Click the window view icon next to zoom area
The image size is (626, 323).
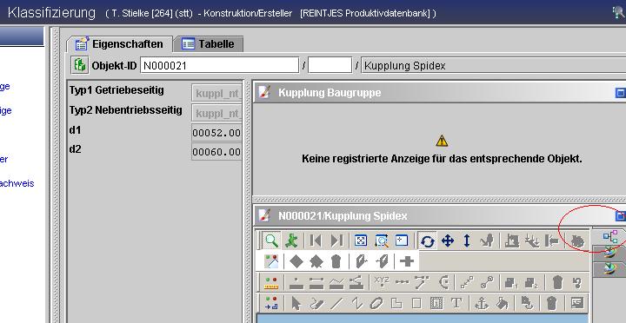click(x=402, y=241)
